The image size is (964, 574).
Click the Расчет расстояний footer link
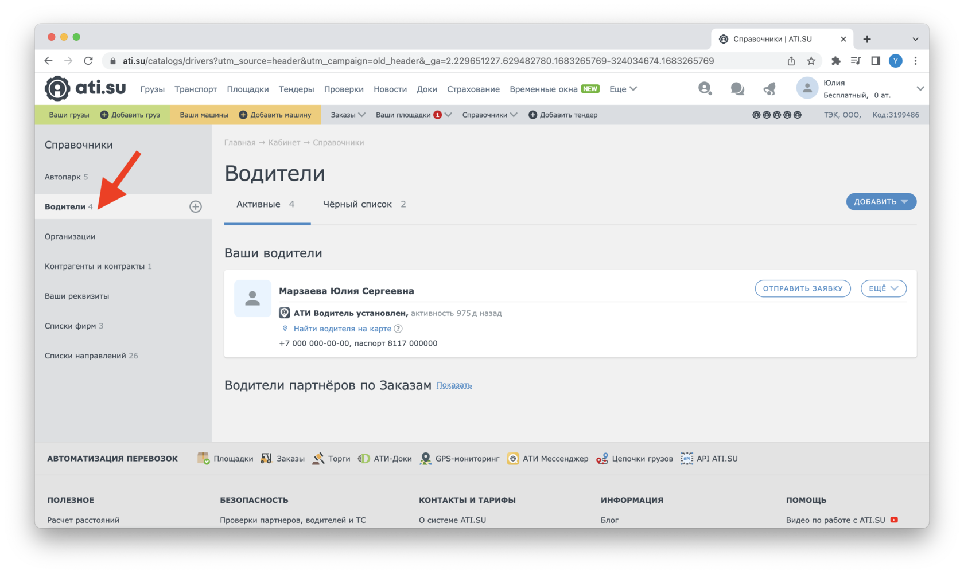83,520
